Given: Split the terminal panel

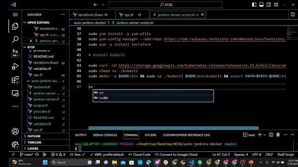Looking at the screenshot, I should (271, 135).
